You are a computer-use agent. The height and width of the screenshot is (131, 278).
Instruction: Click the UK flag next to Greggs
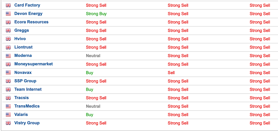pos(8,31)
